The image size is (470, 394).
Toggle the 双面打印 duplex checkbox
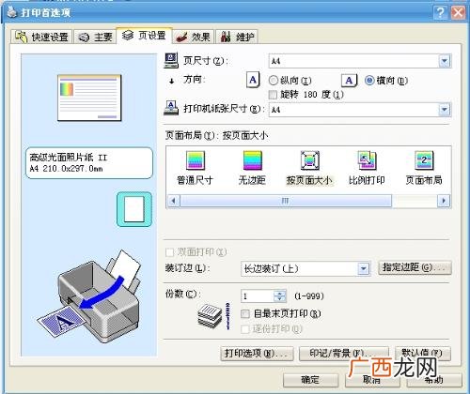(x=169, y=252)
